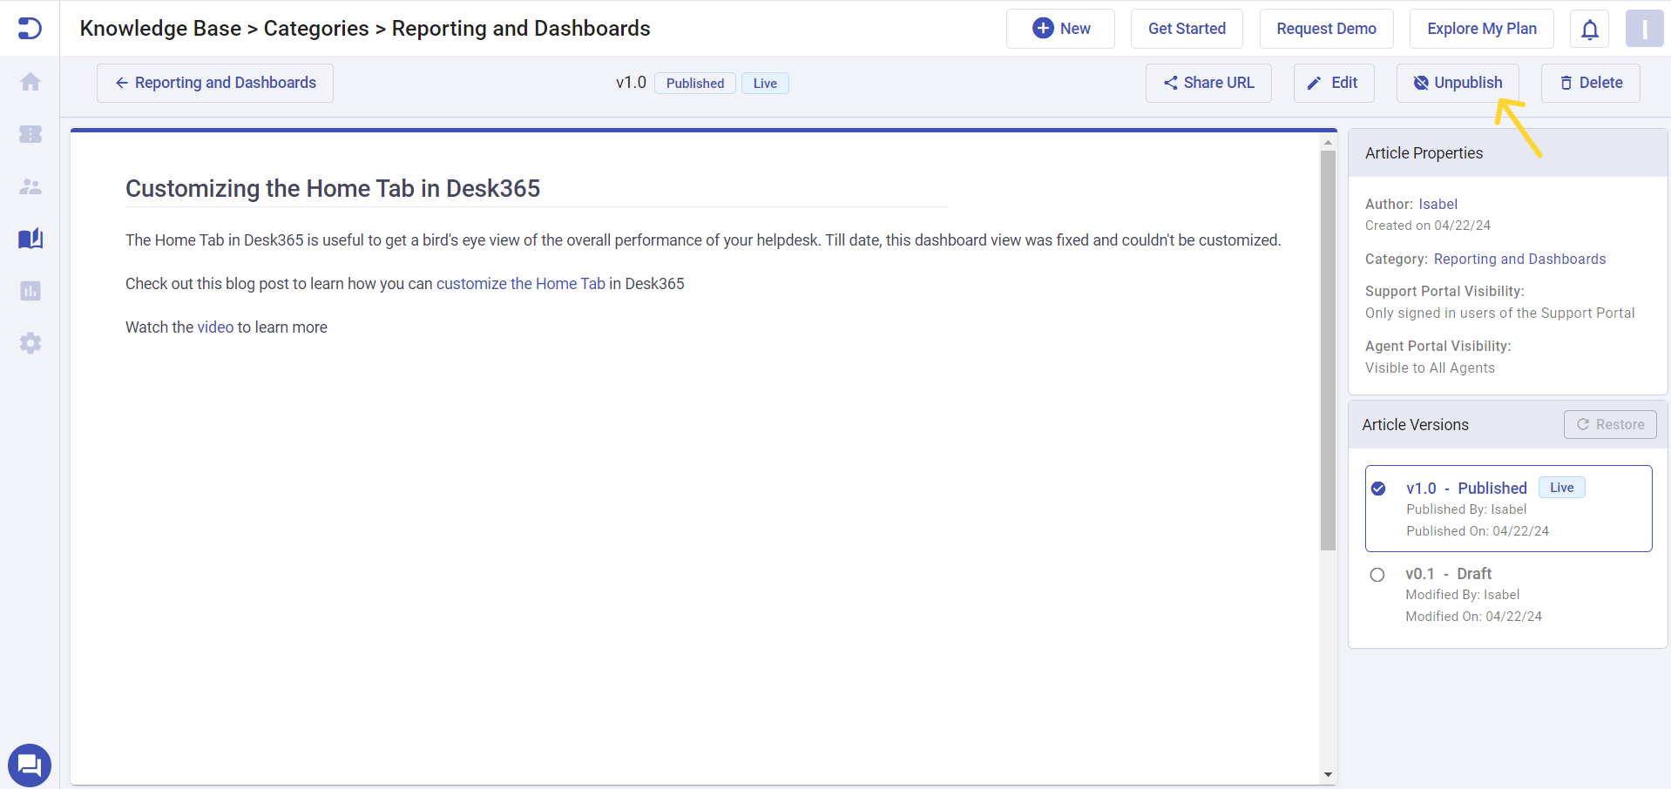Open the Knowledge Base book icon
Image resolution: width=1671 pixels, height=789 pixels.
pos(30,239)
